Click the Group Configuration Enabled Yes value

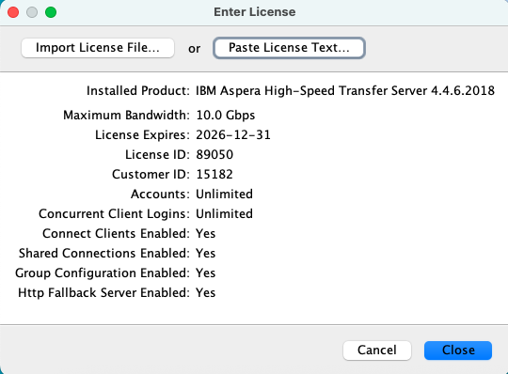206,273
